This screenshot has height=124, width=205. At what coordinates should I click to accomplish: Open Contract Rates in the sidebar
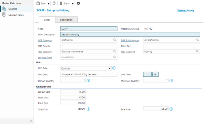pyautogui.click(x=17, y=15)
